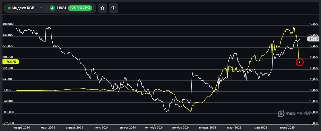321x131 pixels.
Task: Click the yellow 179925 left axis label
Action: 11,62
